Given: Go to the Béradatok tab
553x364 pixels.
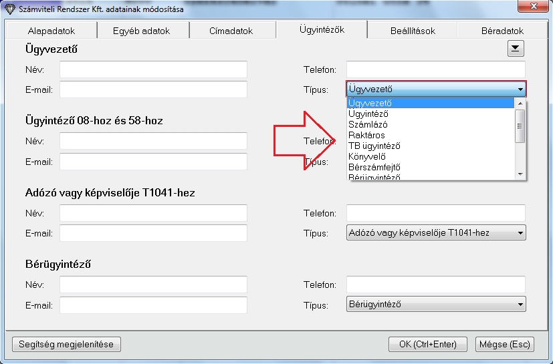Looking at the screenshot, I should (x=502, y=31).
